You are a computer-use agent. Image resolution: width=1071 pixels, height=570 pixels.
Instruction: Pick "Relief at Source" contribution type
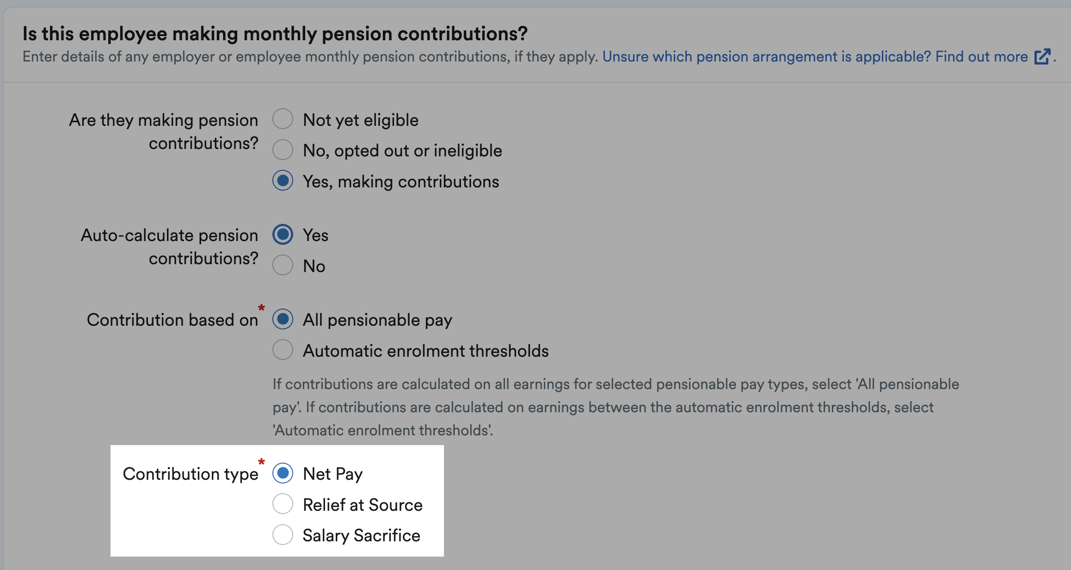(x=283, y=504)
